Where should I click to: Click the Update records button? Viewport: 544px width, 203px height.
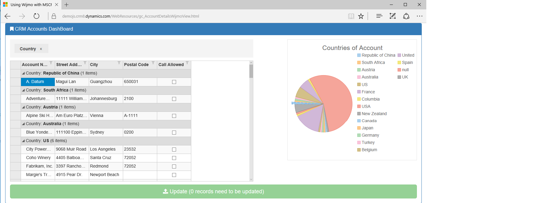(x=213, y=191)
